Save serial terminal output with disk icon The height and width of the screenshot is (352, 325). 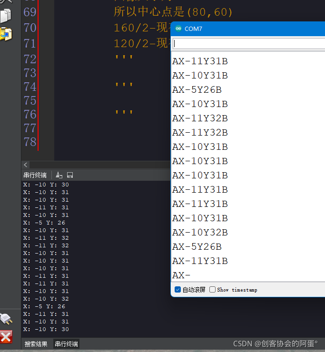point(70,175)
